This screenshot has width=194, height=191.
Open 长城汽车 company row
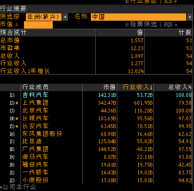point(35,118)
